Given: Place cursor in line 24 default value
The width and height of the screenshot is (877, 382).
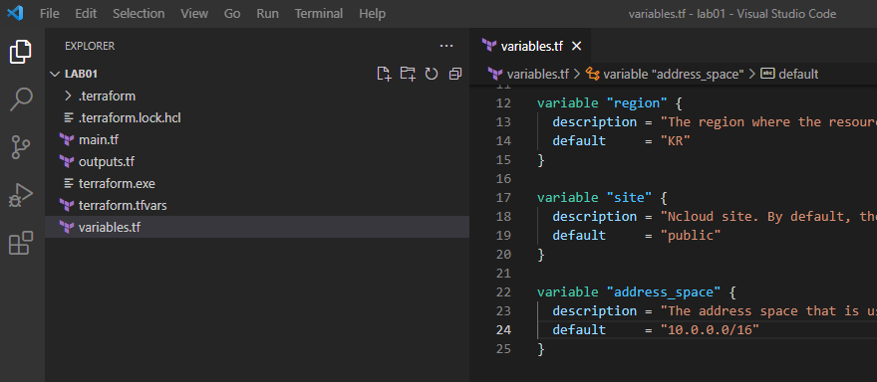Looking at the screenshot, I should [x=710, y=329].
